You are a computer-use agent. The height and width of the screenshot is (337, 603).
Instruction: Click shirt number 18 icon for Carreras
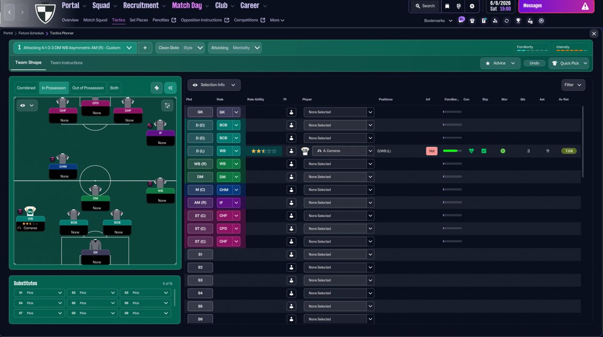[x=305, y=151]
